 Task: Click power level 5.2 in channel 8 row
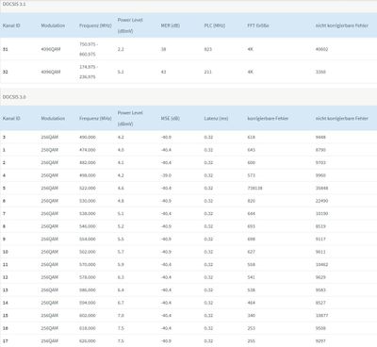[121, 226]
